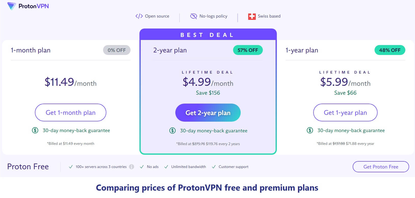
Task: Click the $4.99/month price text
Action: pos(208,82)
